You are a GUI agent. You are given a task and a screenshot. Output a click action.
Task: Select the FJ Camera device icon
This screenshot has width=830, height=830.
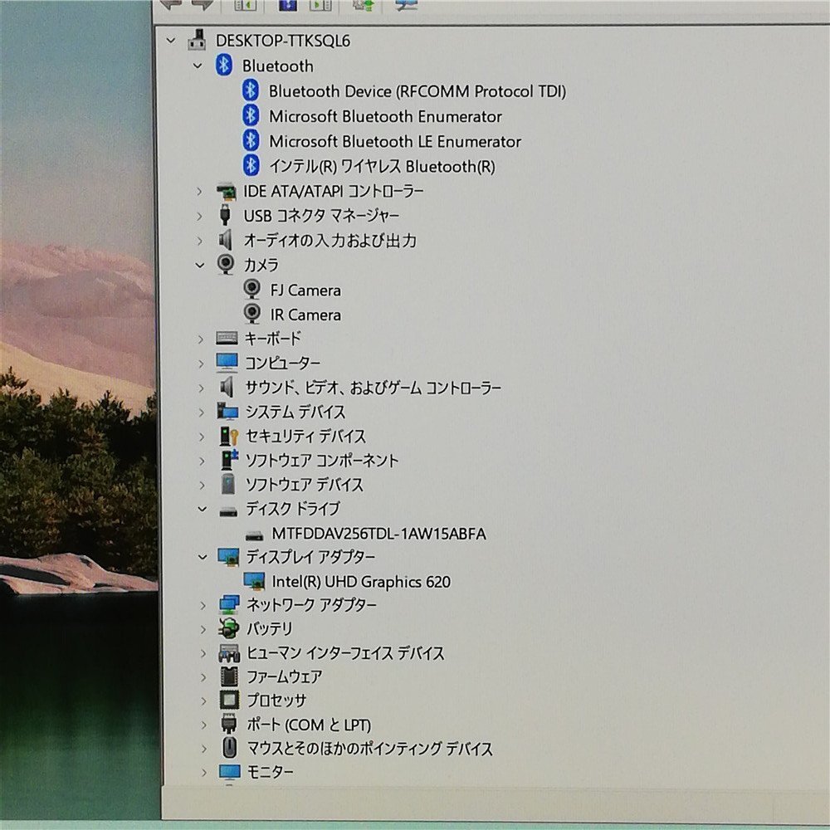coord(251,290)
